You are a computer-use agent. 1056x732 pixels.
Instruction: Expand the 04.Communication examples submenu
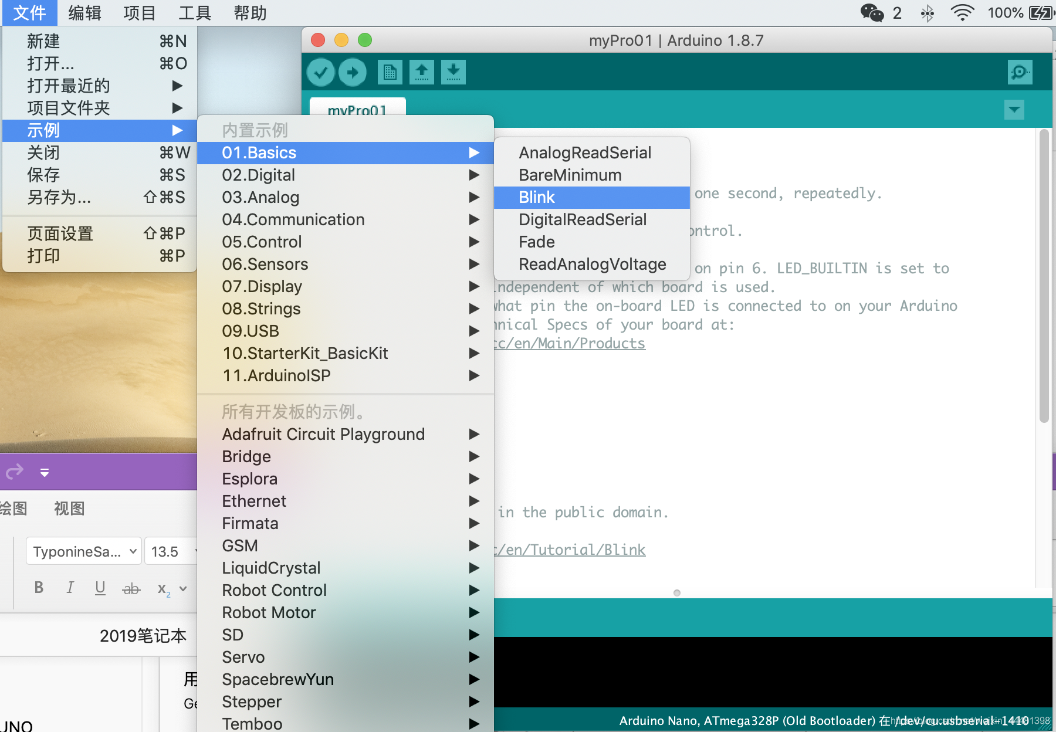(346, 219)
